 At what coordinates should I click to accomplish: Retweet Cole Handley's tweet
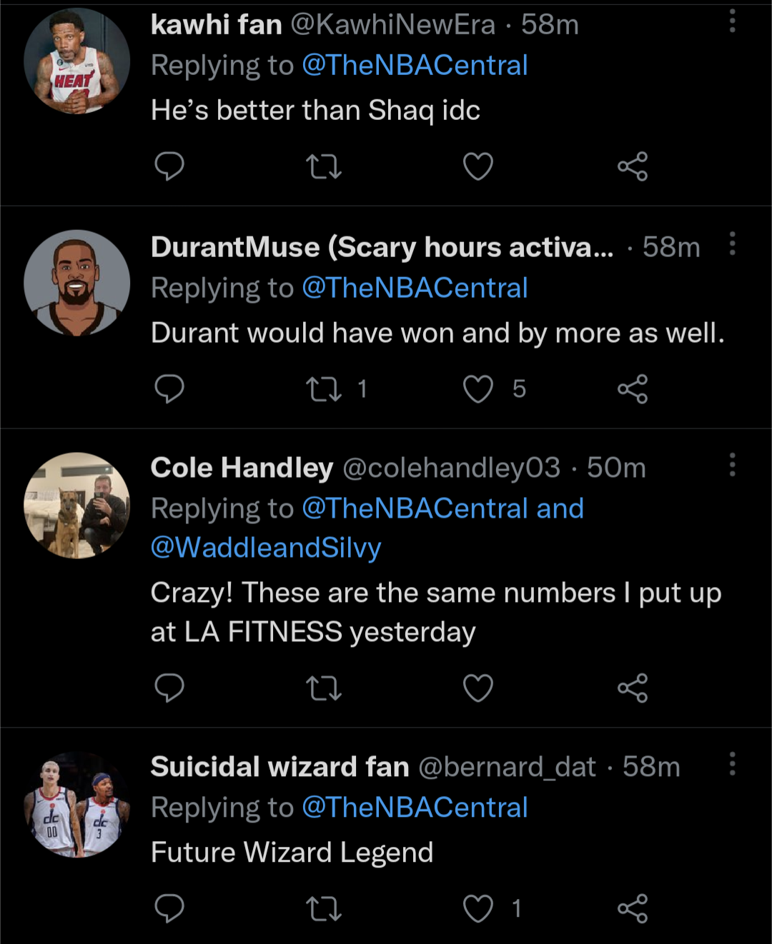pos(323,688)
